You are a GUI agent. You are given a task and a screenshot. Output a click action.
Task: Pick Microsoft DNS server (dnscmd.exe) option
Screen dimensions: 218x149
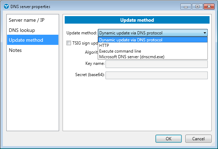click(x=132, y=56)
